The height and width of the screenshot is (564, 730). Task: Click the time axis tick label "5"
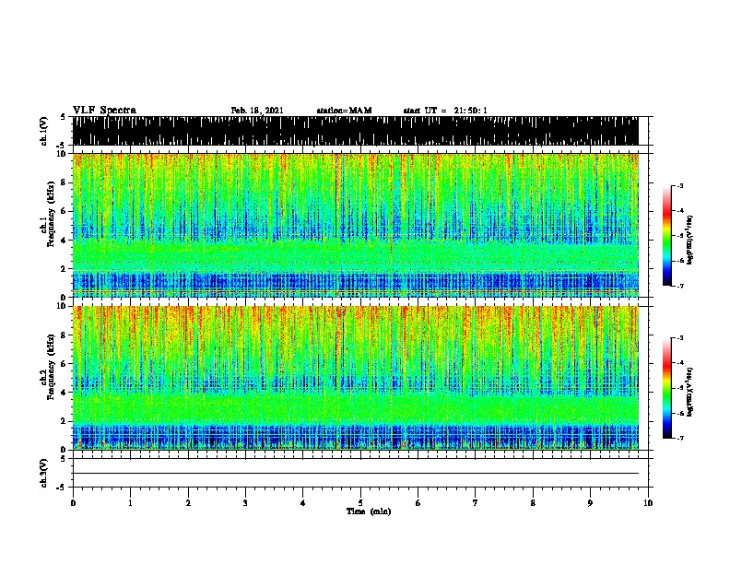click(x=360, y=503)
